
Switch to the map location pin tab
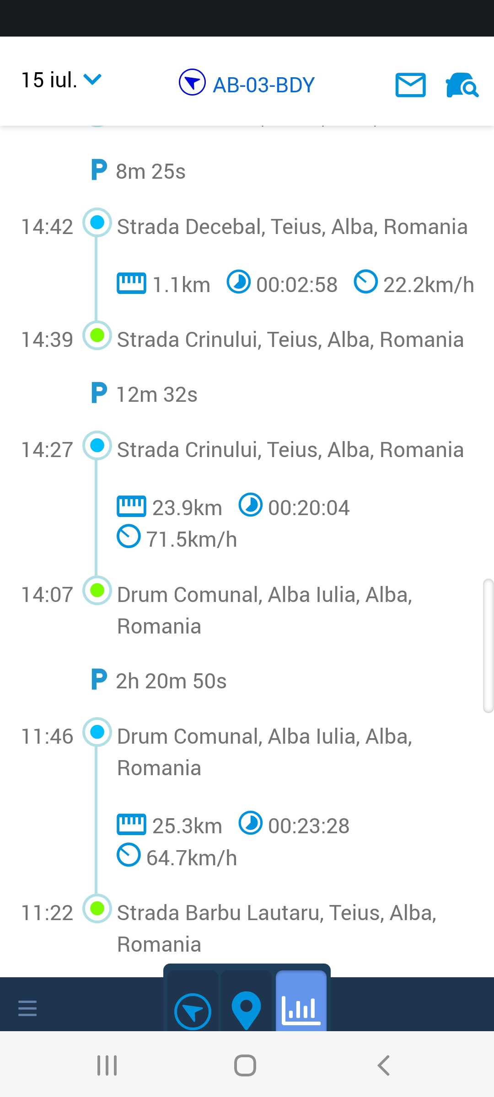click(246, 1009)
